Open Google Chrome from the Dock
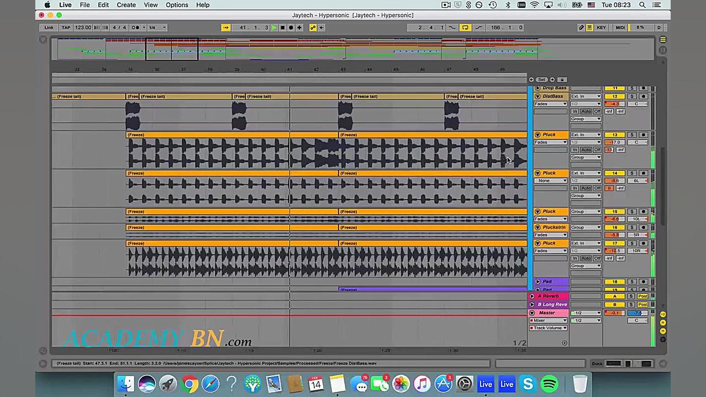The height and width of the screenshot is (397, 706). [189, 384]
